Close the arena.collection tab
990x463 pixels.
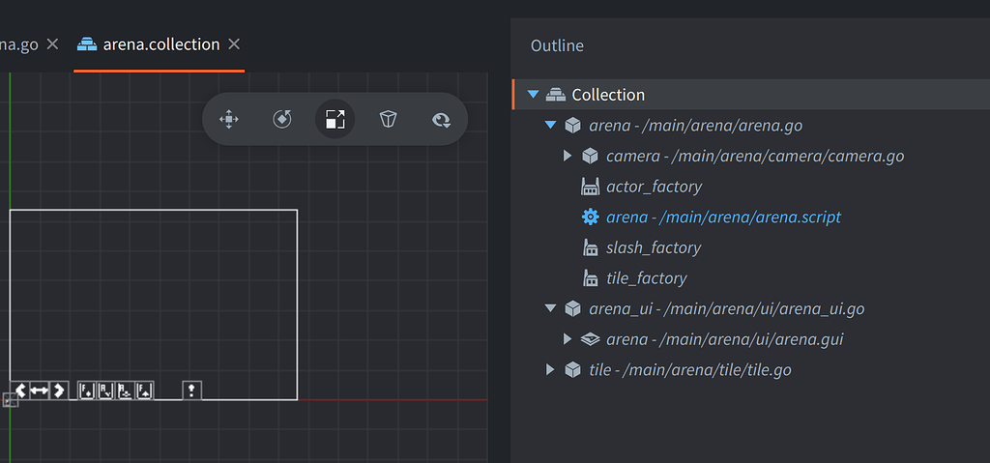coord(234,44)
